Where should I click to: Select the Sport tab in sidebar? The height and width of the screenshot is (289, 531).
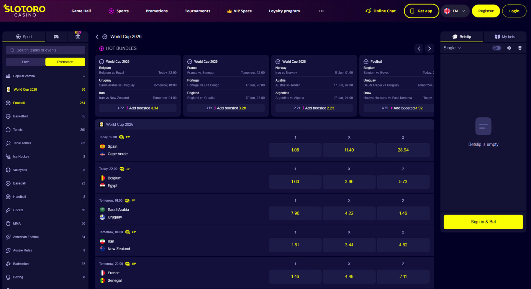[x=24, y=37]
